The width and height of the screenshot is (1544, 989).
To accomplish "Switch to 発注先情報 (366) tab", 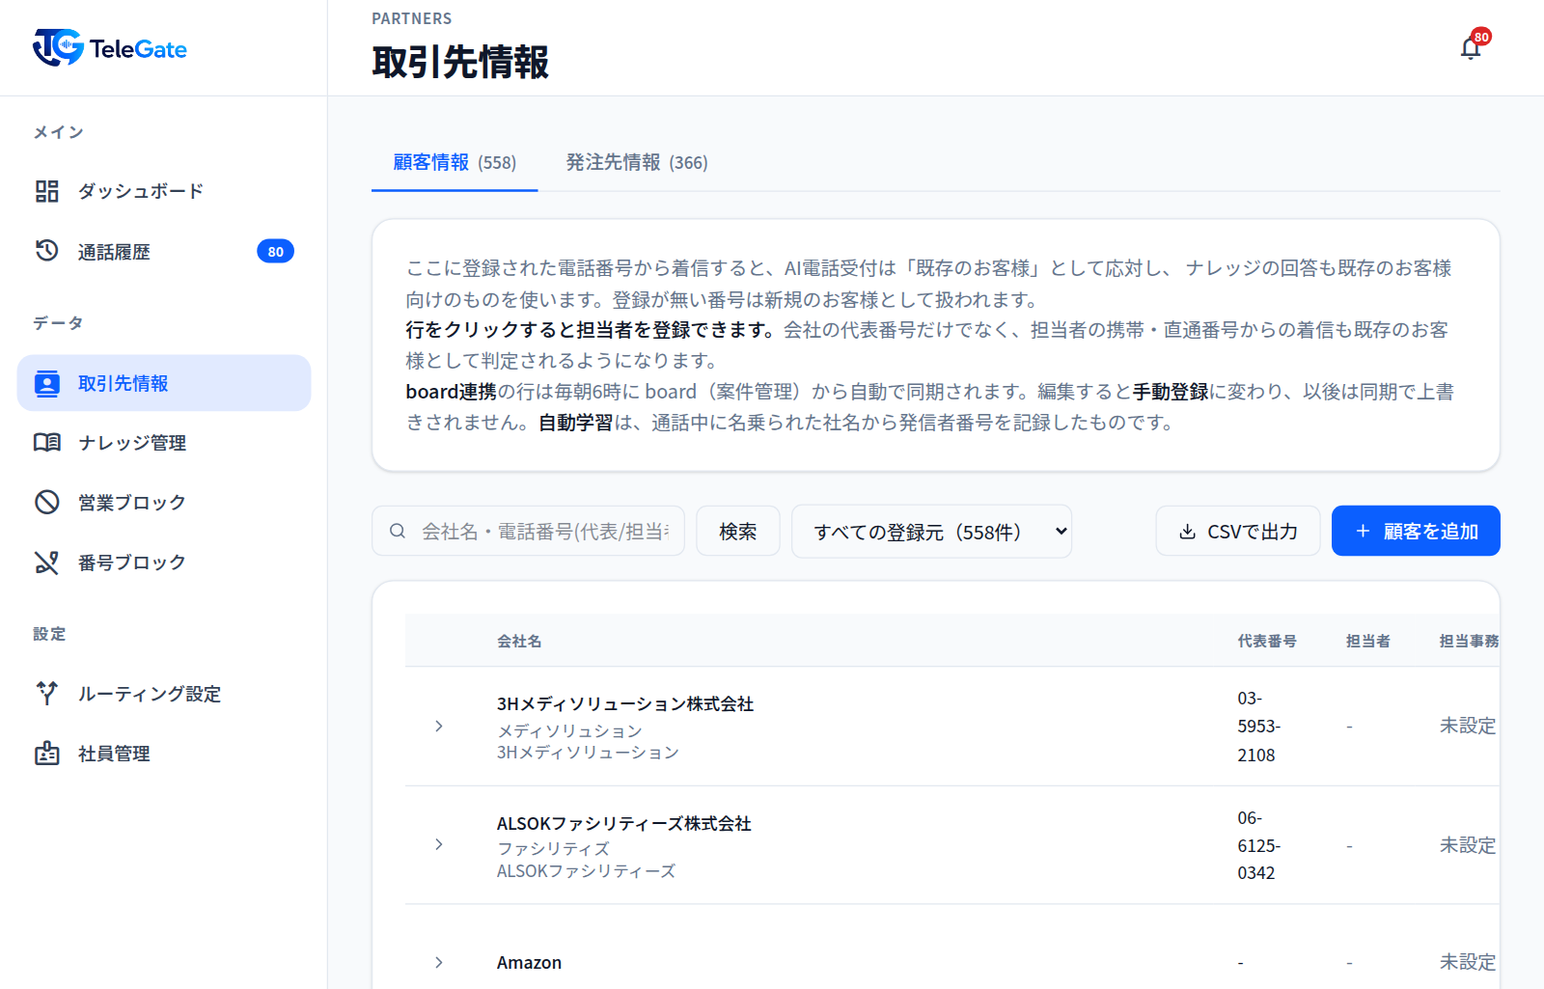I will click(637, 163).
